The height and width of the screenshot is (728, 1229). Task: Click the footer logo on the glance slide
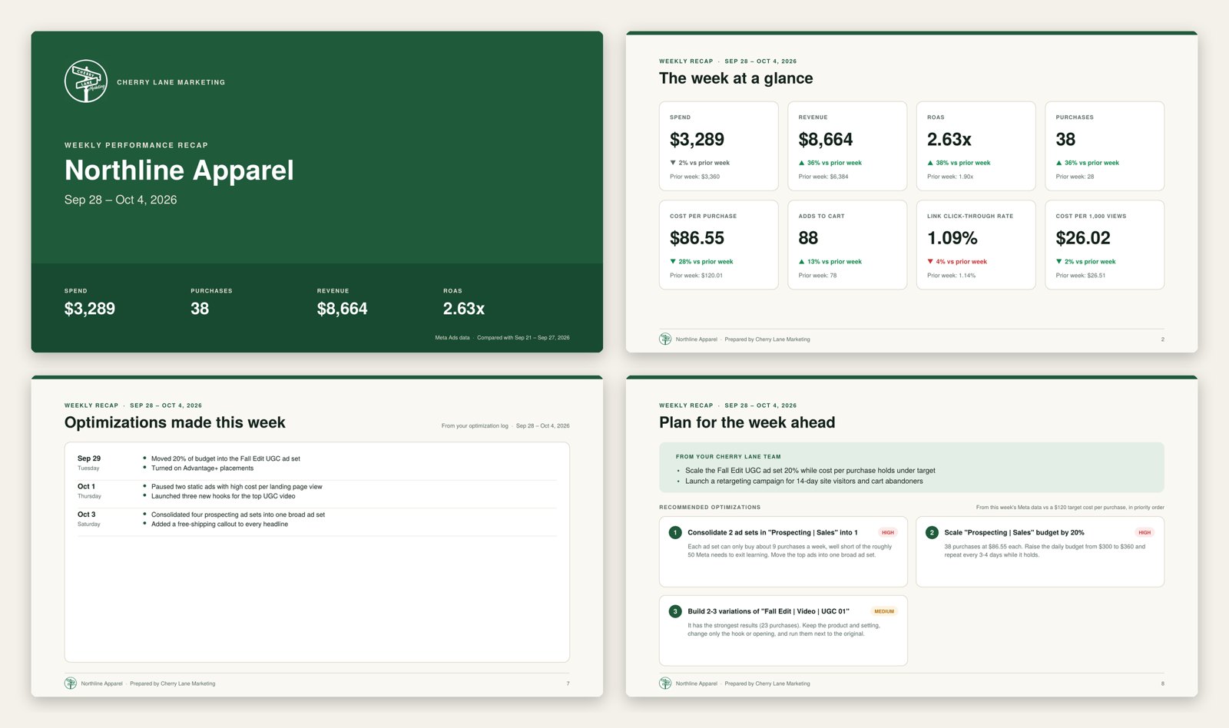coord(665,339)
